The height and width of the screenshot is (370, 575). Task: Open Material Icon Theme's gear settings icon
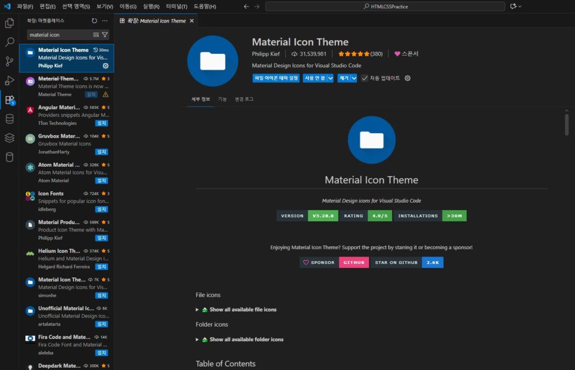click(x=104, y=66)
